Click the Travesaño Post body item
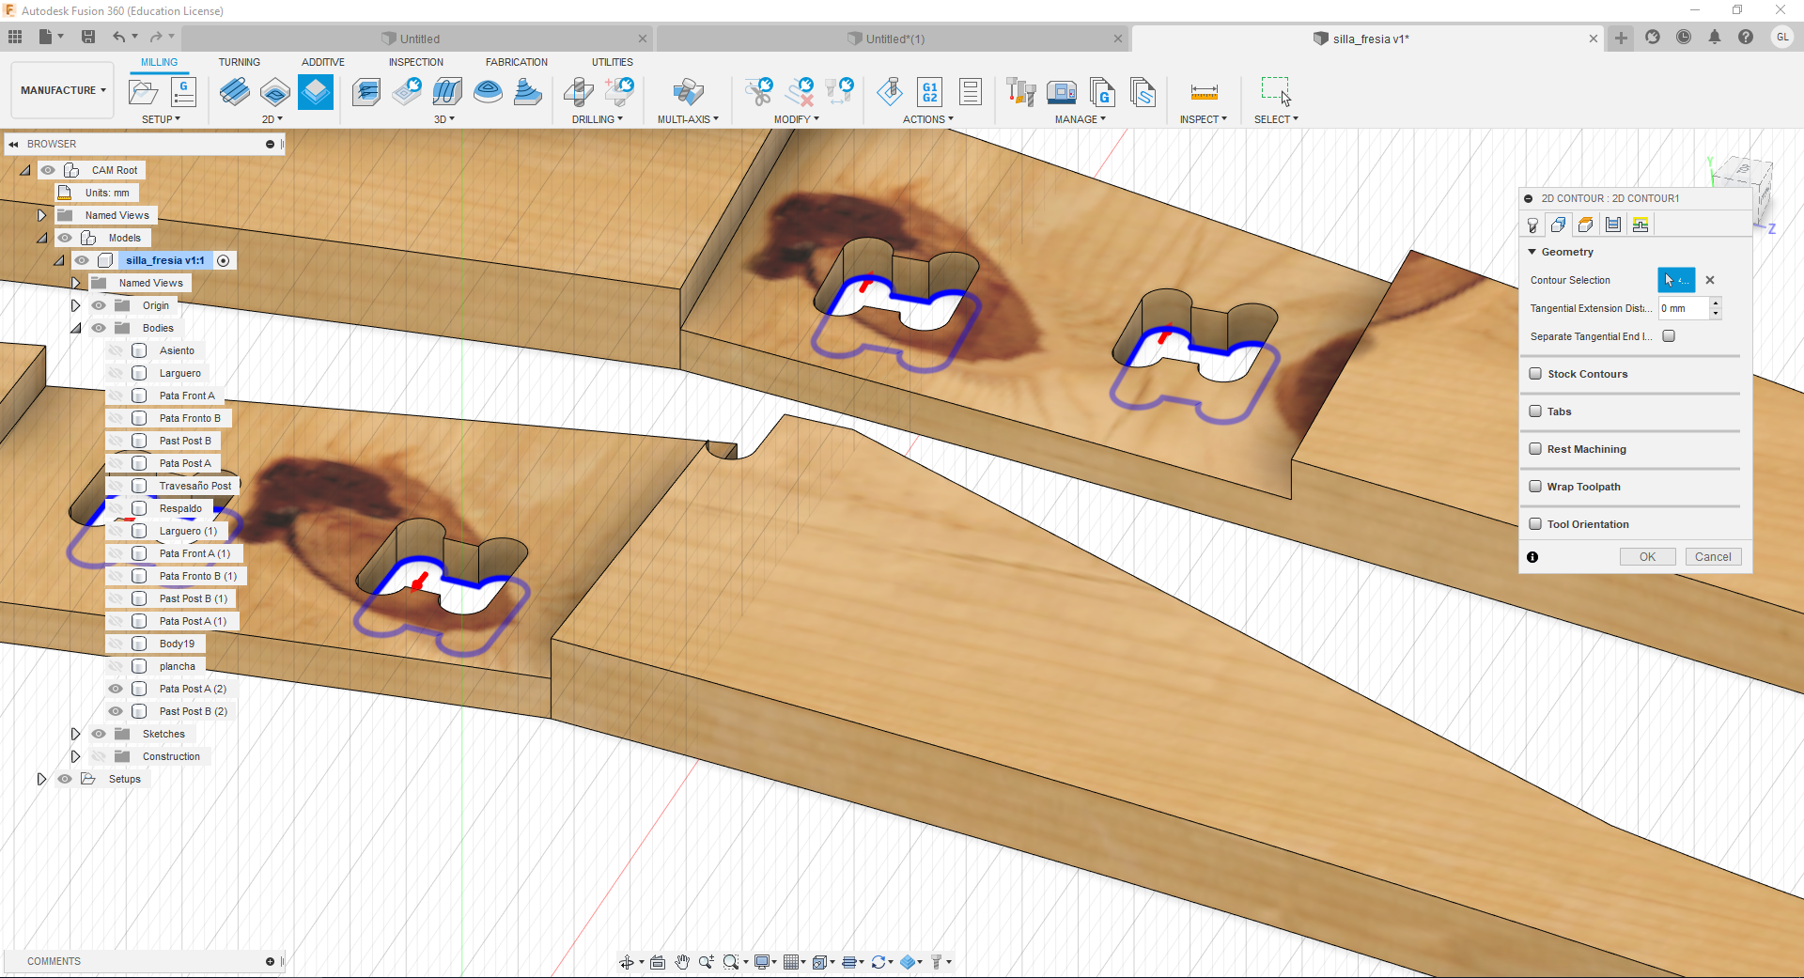1804x978 pixels. 194,486
